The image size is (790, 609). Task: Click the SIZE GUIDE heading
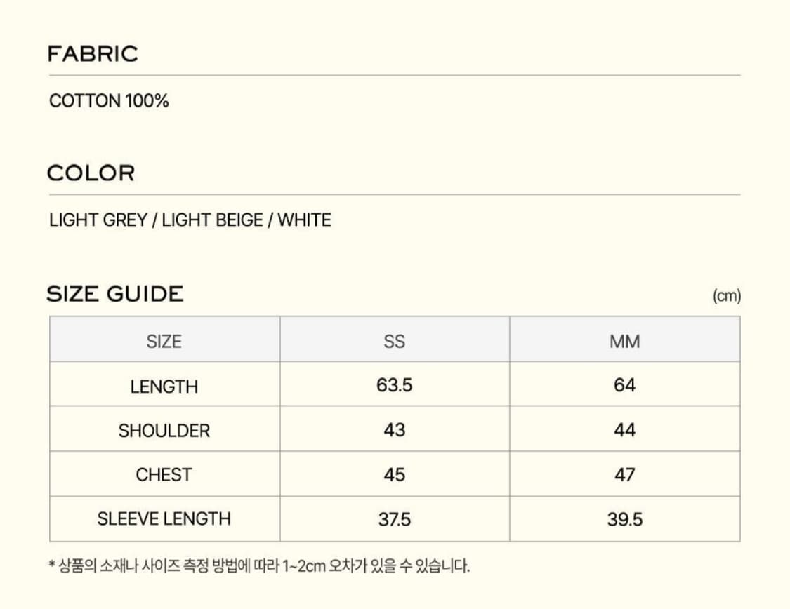pos(115,294)
